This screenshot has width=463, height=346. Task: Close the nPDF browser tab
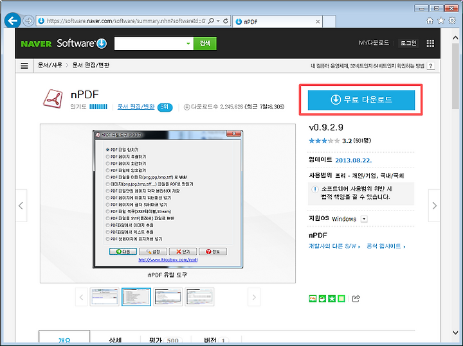coord(318,22)
